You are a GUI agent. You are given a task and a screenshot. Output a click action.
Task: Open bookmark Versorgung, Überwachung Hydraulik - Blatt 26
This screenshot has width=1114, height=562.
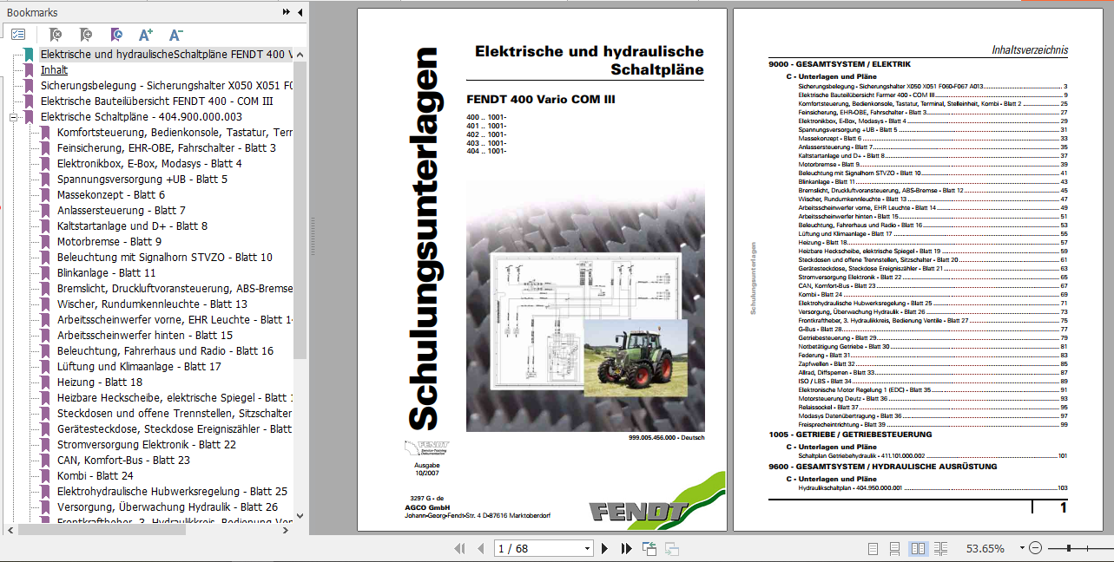click(167, 506)
